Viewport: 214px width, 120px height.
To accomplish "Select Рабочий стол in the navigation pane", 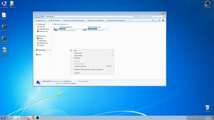I will [42, 31].
